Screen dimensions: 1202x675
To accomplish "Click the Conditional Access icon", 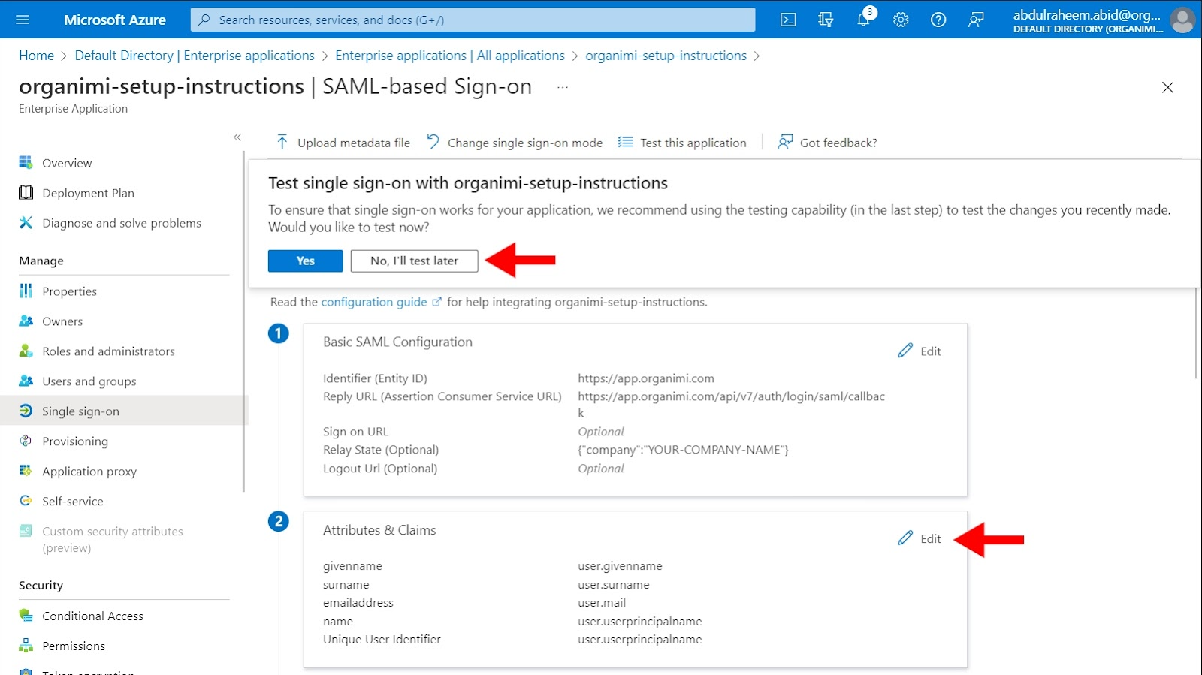I will click(26, 616).
